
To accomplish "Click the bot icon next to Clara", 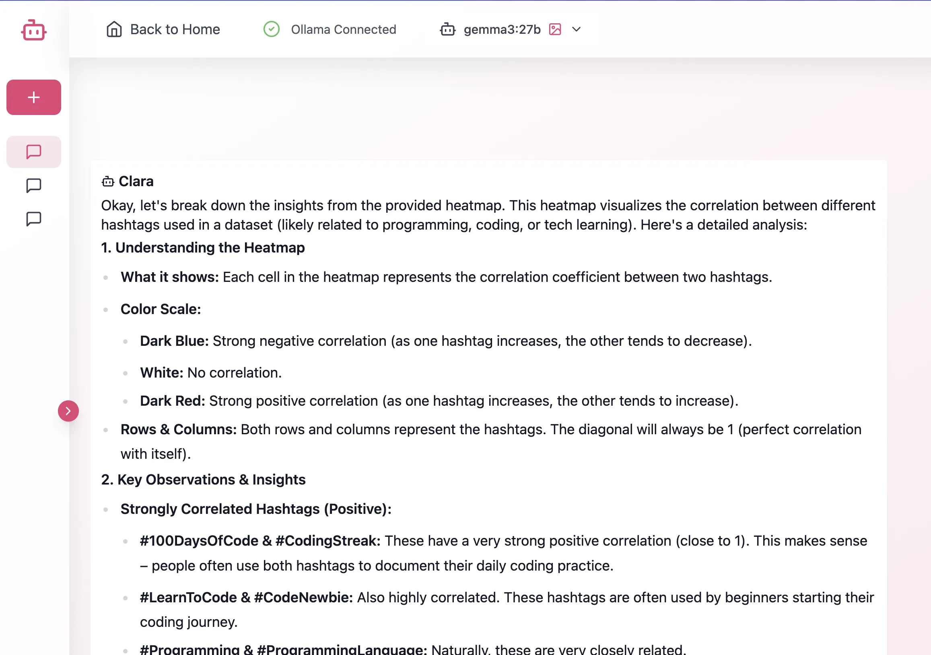I will tap(108, 181).
